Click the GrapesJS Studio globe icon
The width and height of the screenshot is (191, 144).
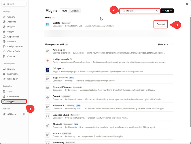[x=48, y=116]
